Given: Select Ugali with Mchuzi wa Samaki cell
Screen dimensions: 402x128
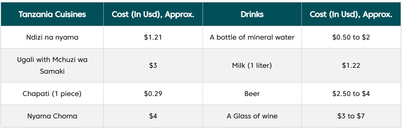Looking at the screenshot, I should tap(52, 65).
